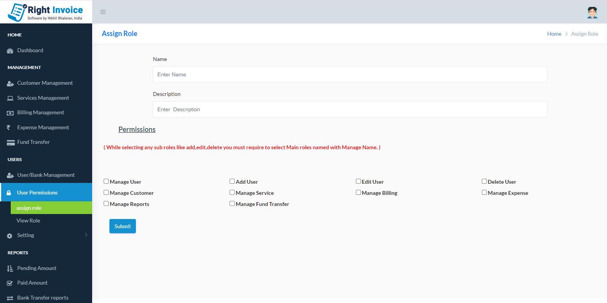Click the HOME section header
The height and width of the screenshot is (303, 607).
[15, 35]
